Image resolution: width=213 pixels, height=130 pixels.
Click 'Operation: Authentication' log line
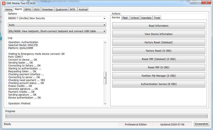click(23, 42)
